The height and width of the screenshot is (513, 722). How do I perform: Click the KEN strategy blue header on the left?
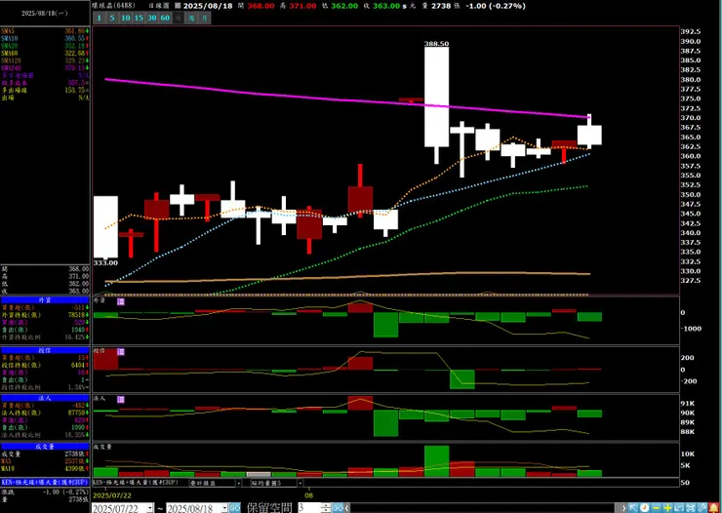tap(45, 482)
